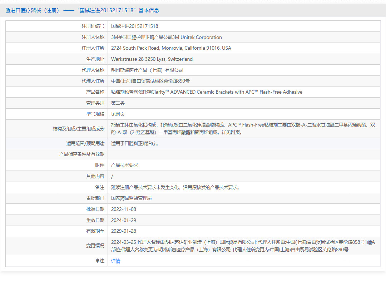Viewport: 386px width, 281px height.
Task: Click the document icon beside the page title
Action: (x=8, y=10)
